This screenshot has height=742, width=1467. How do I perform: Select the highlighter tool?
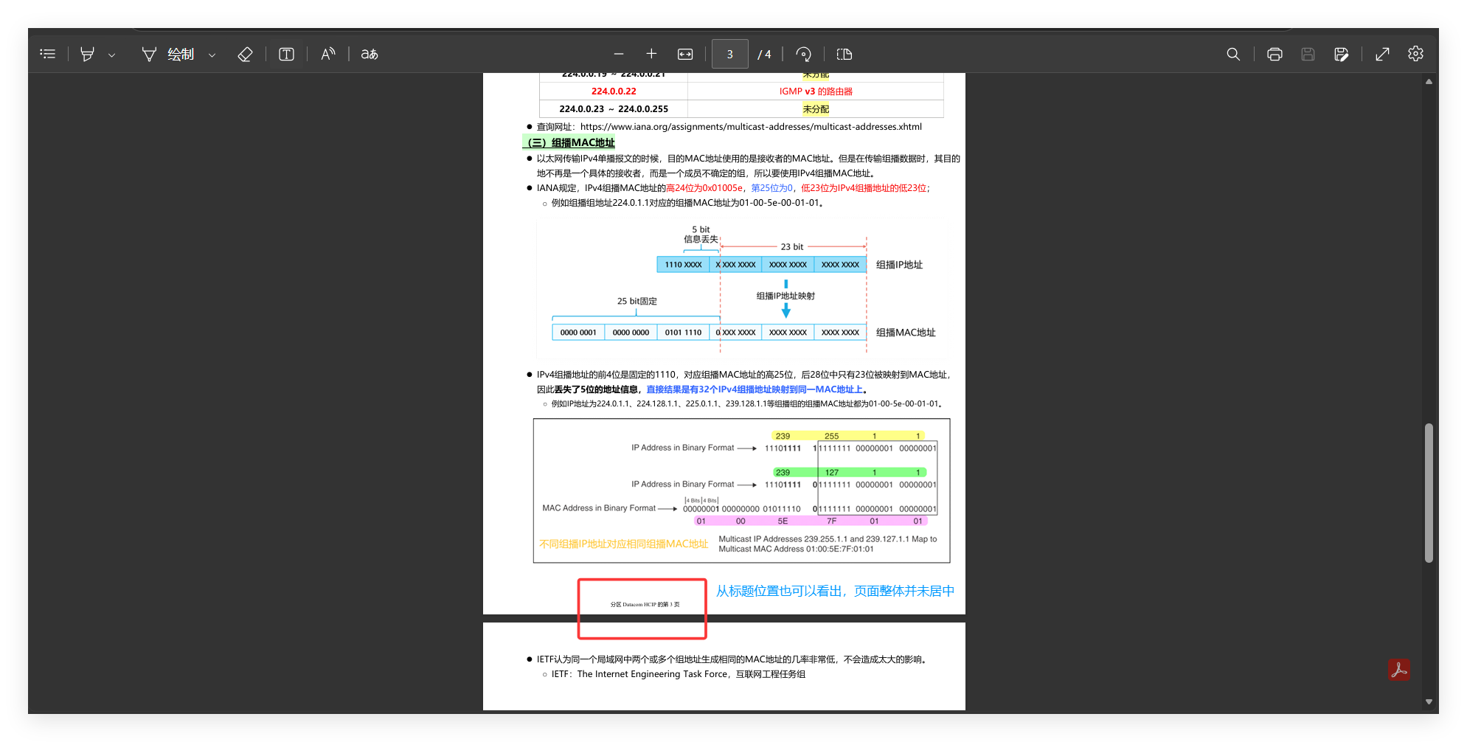87,54
